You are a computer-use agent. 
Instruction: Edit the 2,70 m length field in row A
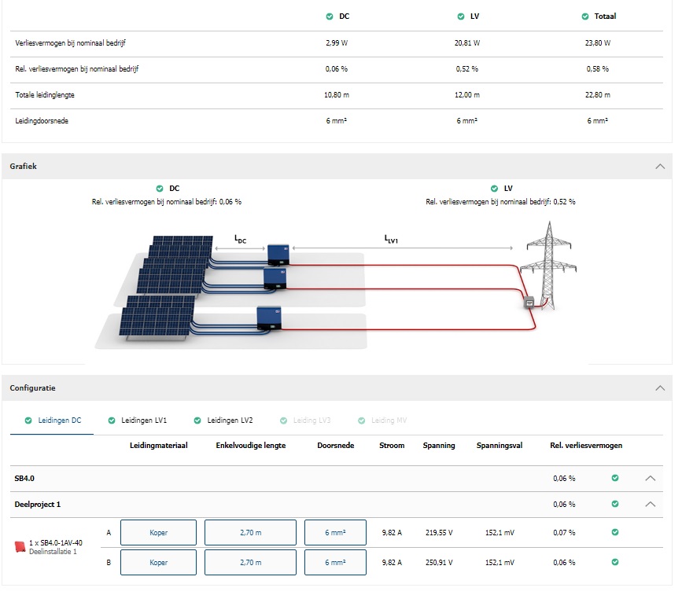click(250, 532)
